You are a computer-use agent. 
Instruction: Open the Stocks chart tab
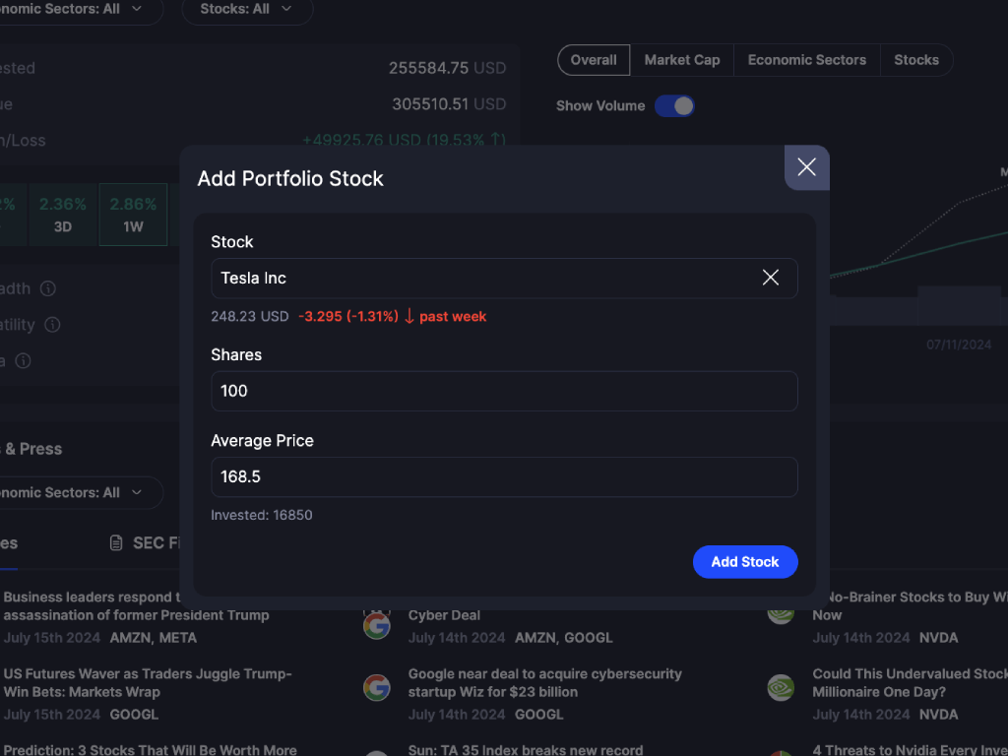click(916, 60)
